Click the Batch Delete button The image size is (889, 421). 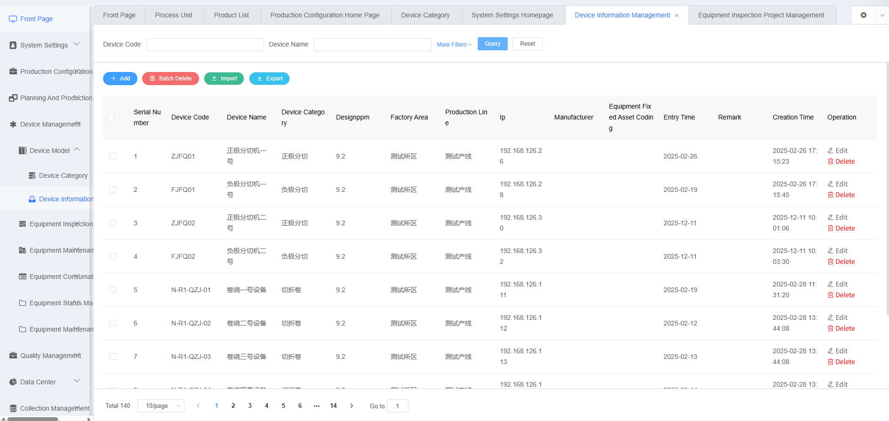click(170, 79)
